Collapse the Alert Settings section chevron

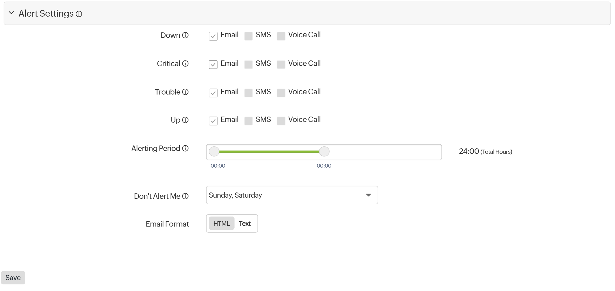click(11, 13)
